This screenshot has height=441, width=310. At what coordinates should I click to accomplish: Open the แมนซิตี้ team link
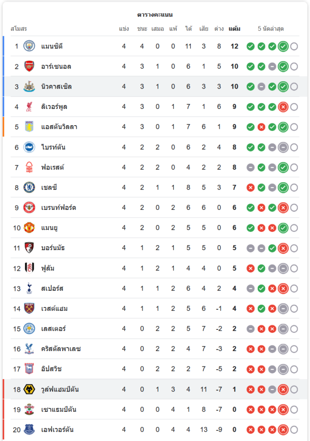[x=52, y=46]
